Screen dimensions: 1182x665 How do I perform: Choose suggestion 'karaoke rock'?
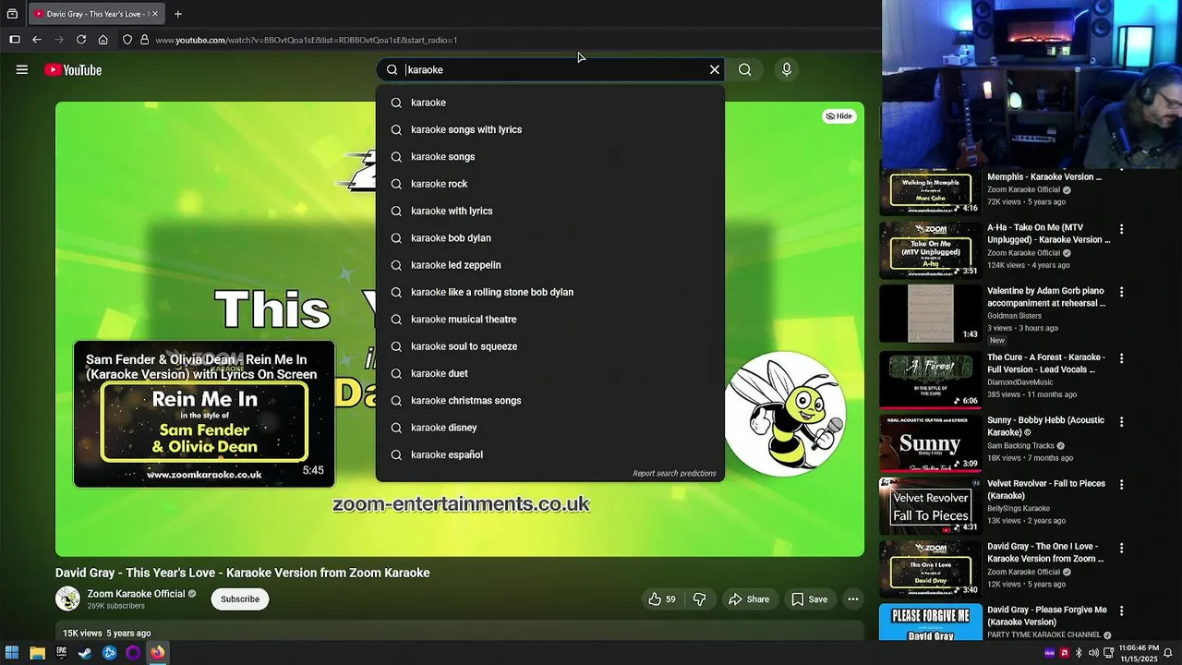(x=549, y=184)
